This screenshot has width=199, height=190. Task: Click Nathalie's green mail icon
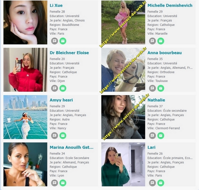click(x=161, y=135)
